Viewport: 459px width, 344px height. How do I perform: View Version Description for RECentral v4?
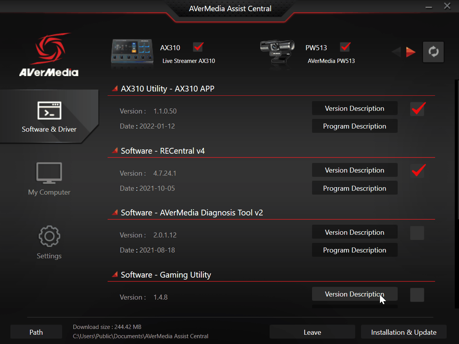[x=354, y=170]
